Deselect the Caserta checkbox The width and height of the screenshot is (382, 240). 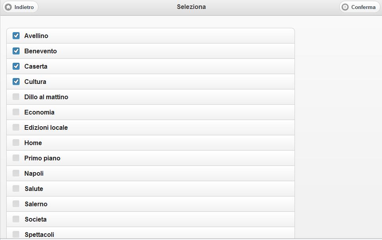pos(16,66)
